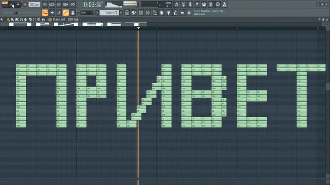
Task: Toggle the blend recording overdub button
Action: [65, 4]
